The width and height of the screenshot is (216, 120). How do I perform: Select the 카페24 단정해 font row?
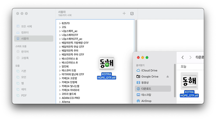point(95,82)
